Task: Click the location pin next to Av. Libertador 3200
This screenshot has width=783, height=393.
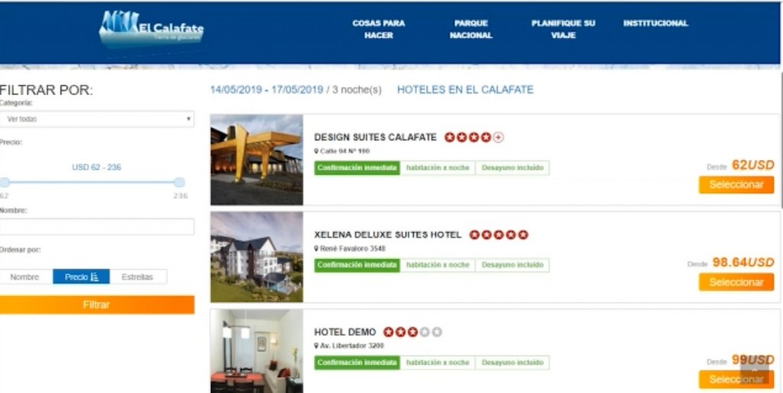Action: 316,346
